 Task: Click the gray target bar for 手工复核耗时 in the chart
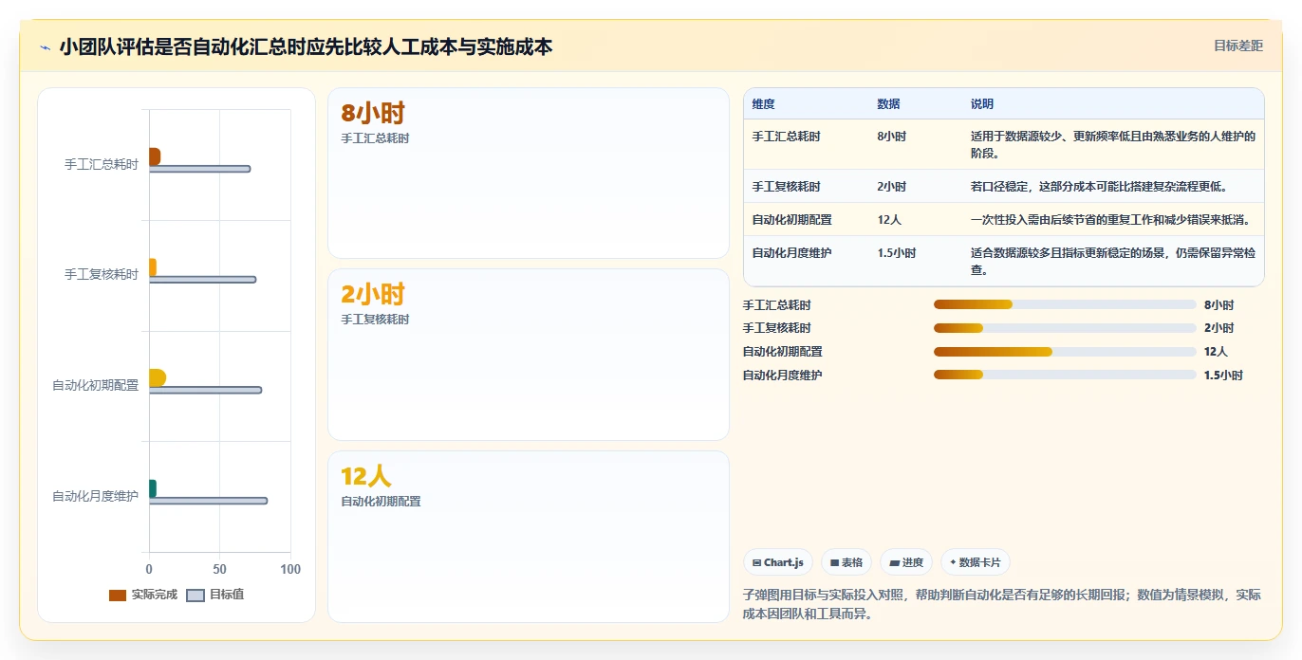202,280
